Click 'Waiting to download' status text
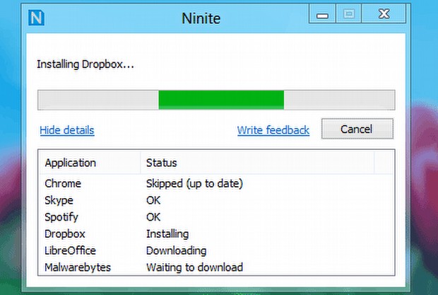438x295 pixels. click(x=194, y=267)
